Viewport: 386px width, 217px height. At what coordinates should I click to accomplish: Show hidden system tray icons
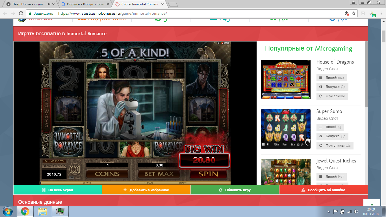329,212
